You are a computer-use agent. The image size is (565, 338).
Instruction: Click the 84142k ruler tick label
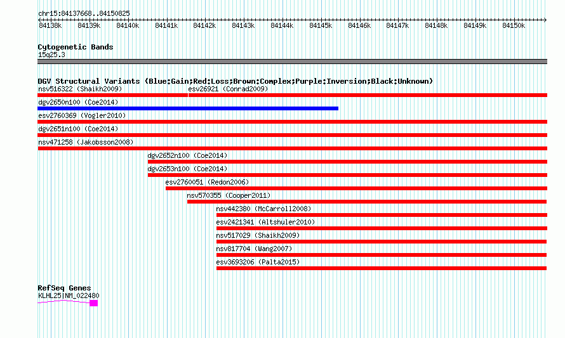click(x=204, y=25)
